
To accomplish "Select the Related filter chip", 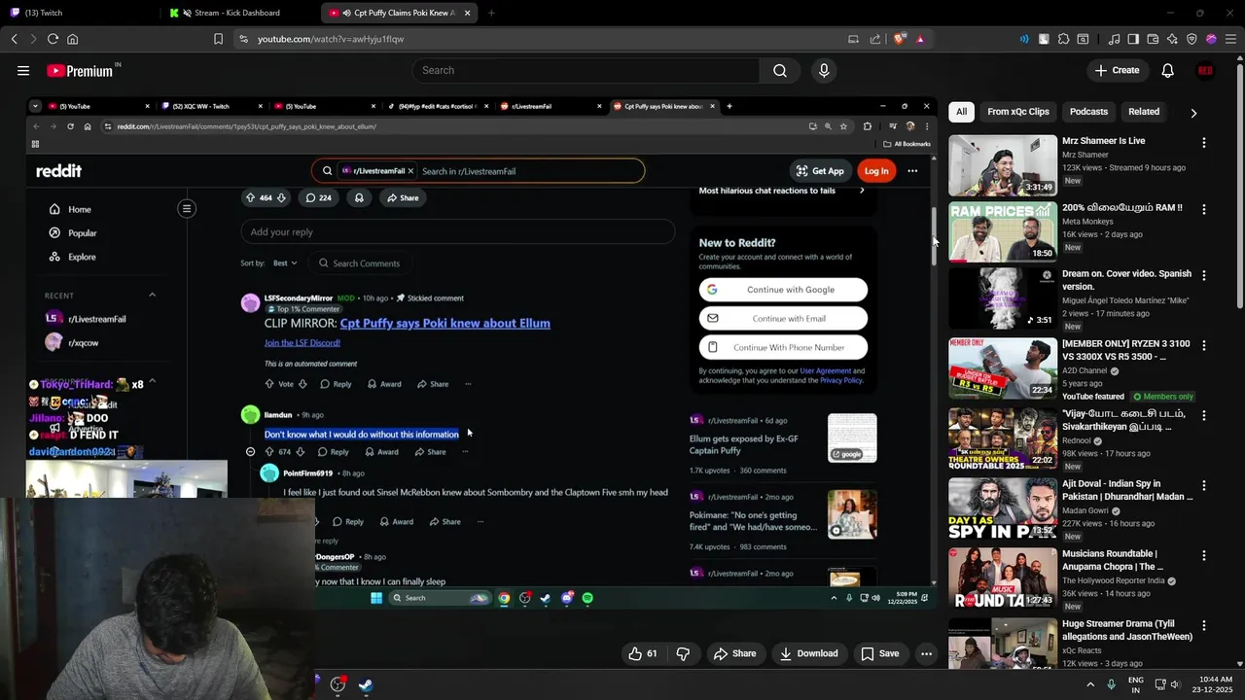I will click(1143, 112).
